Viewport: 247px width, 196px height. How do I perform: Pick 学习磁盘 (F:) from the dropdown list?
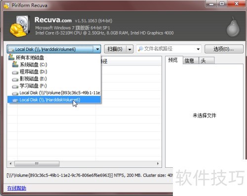click(x=54, y=86)
